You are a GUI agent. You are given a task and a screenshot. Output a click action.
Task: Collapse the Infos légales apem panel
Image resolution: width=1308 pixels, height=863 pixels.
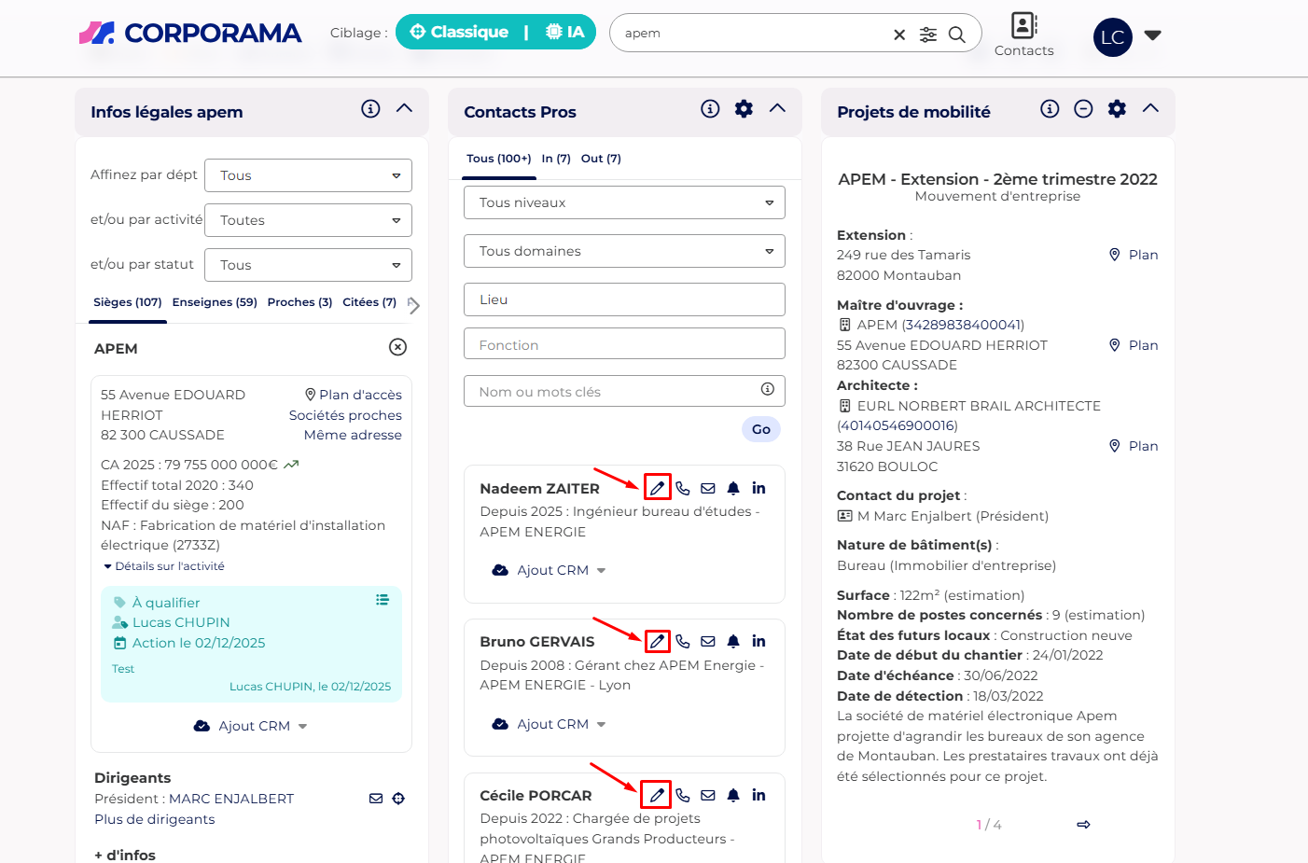[x=404, y=108]
